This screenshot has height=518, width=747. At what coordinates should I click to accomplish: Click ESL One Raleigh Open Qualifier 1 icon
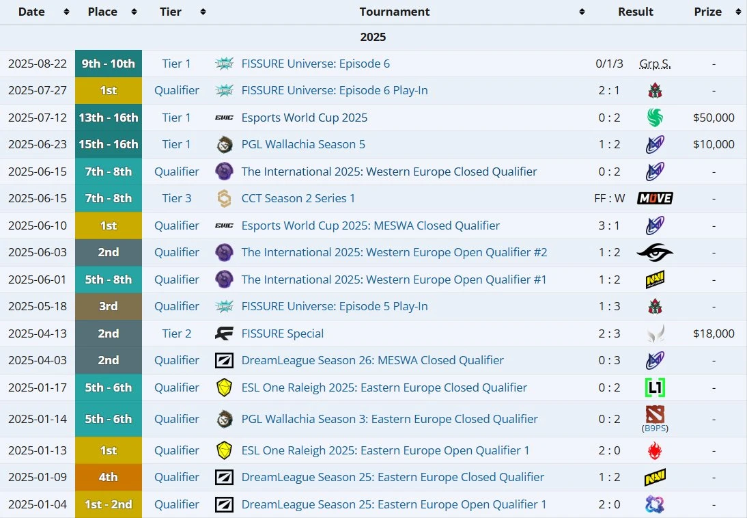pos(224,450)
